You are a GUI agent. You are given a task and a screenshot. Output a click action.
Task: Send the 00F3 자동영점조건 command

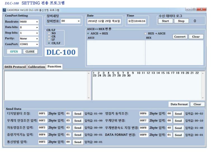click(78, 128)
